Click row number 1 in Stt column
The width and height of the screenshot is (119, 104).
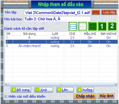(7, 38)
